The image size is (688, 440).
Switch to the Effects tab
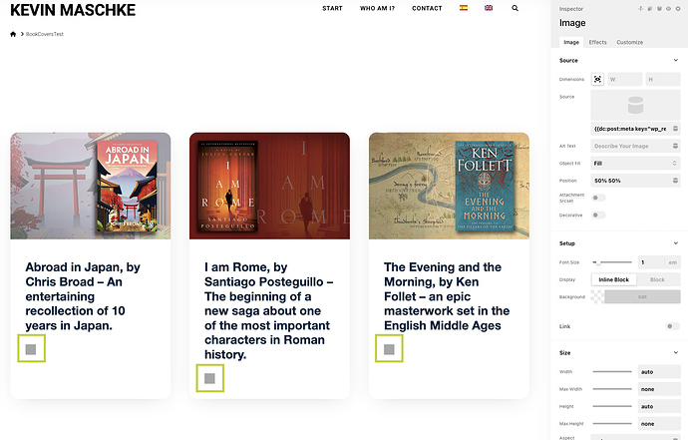(597, 42)
